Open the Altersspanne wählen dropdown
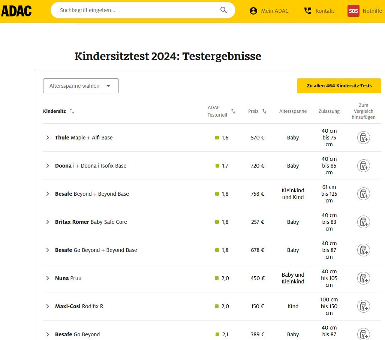 81,86
